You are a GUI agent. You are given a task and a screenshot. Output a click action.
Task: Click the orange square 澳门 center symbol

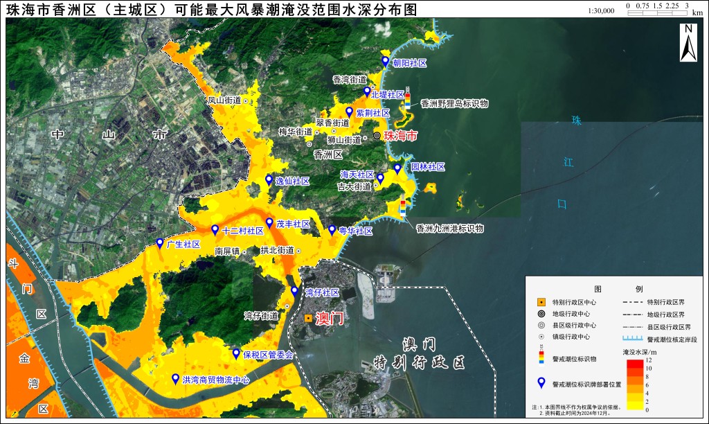[x=308, y=319]
